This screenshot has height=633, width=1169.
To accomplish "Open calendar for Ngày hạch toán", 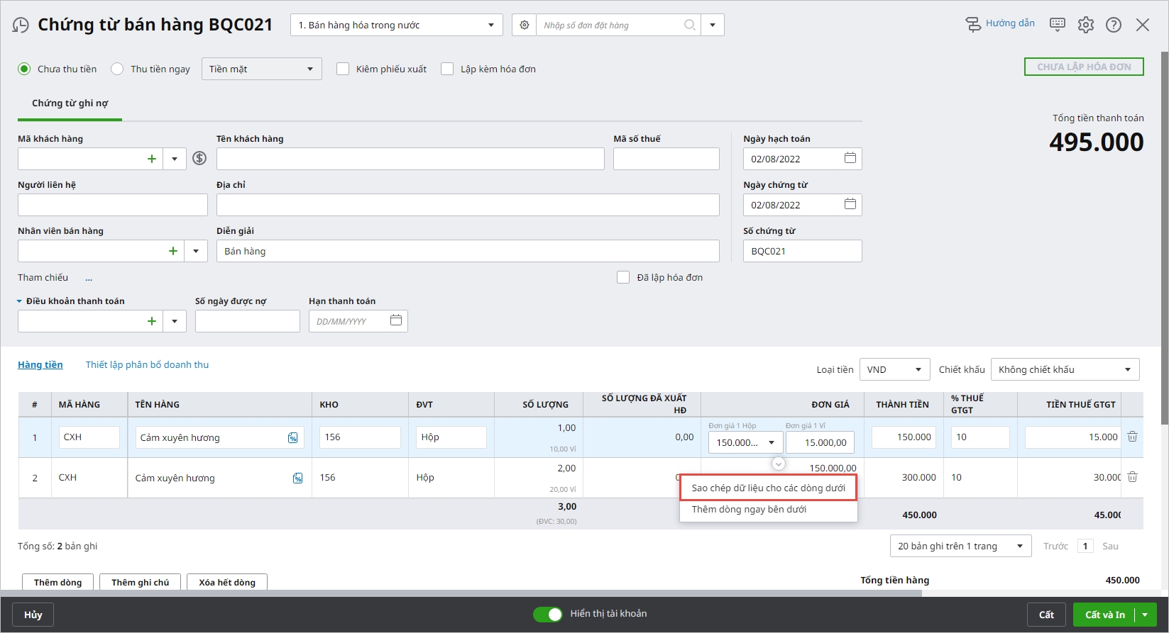I will click(850, 158).
